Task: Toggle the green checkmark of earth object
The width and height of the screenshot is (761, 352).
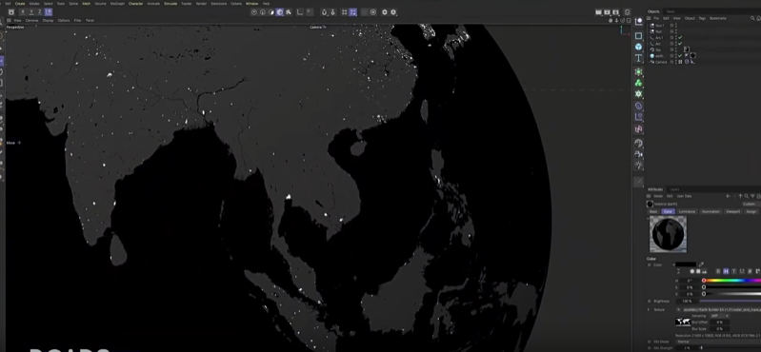Action: 680,56
